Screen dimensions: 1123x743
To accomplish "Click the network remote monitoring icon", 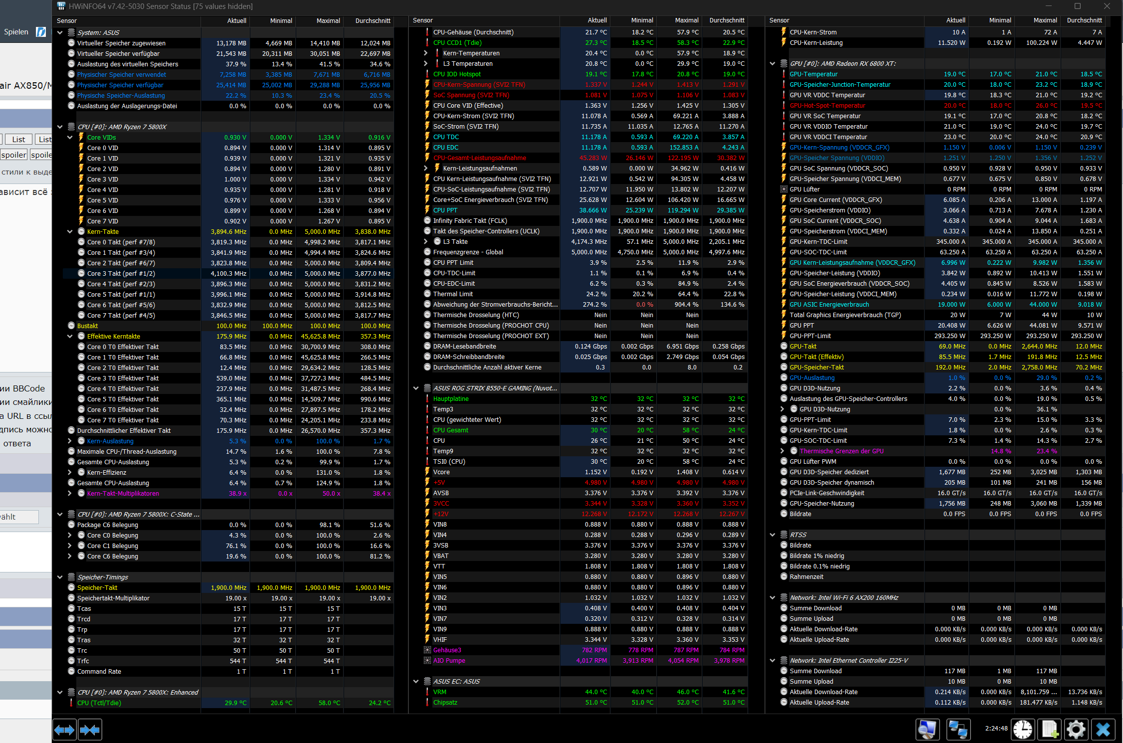I will click(x=957, y=730).
